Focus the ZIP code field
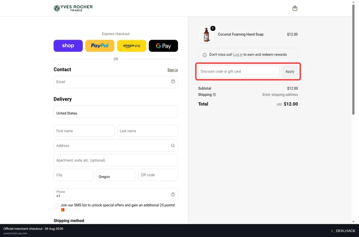359x237 pixels. (x=158, y=175)
